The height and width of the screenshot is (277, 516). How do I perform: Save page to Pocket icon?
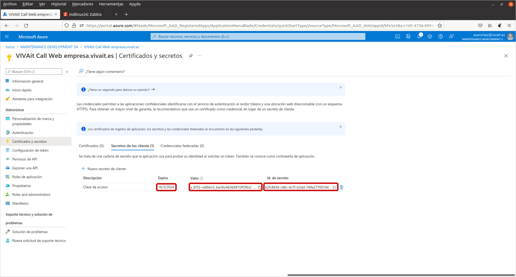tap(480, 25)
